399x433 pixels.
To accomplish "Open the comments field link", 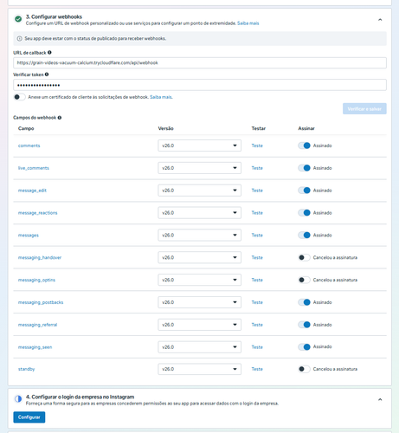I will click(x=29, y=145).
